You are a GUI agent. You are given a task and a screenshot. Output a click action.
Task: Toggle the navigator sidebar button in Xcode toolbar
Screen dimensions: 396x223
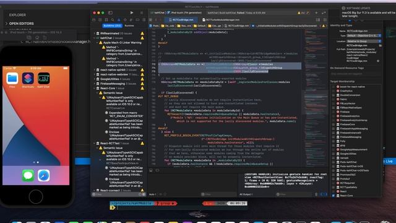click(x=110, y=12)
